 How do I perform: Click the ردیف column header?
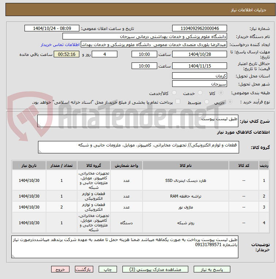tap(264, 165)
